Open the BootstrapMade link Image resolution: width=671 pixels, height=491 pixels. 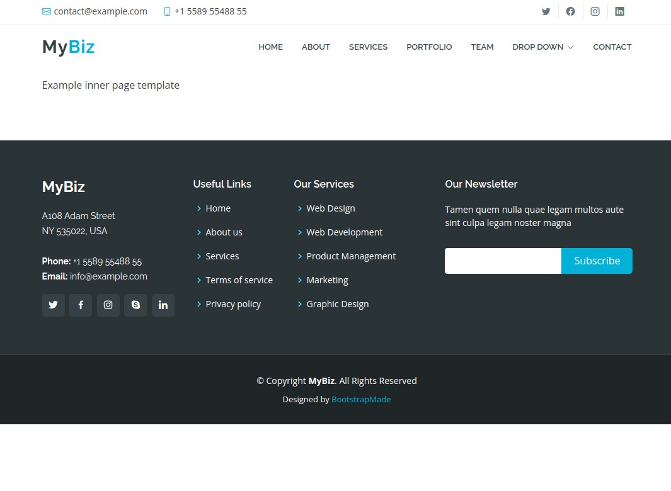361,400
